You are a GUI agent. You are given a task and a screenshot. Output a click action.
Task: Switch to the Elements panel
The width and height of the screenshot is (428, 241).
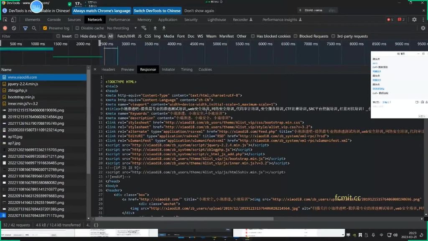point(33,20)
